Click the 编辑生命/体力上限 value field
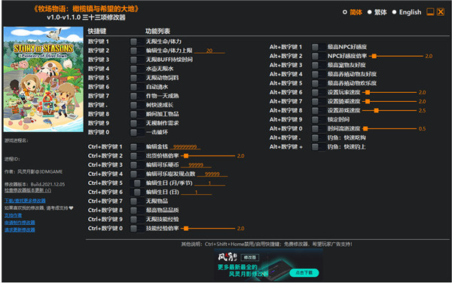This screenshot has height=283, width=452. (x=209, y=51)
